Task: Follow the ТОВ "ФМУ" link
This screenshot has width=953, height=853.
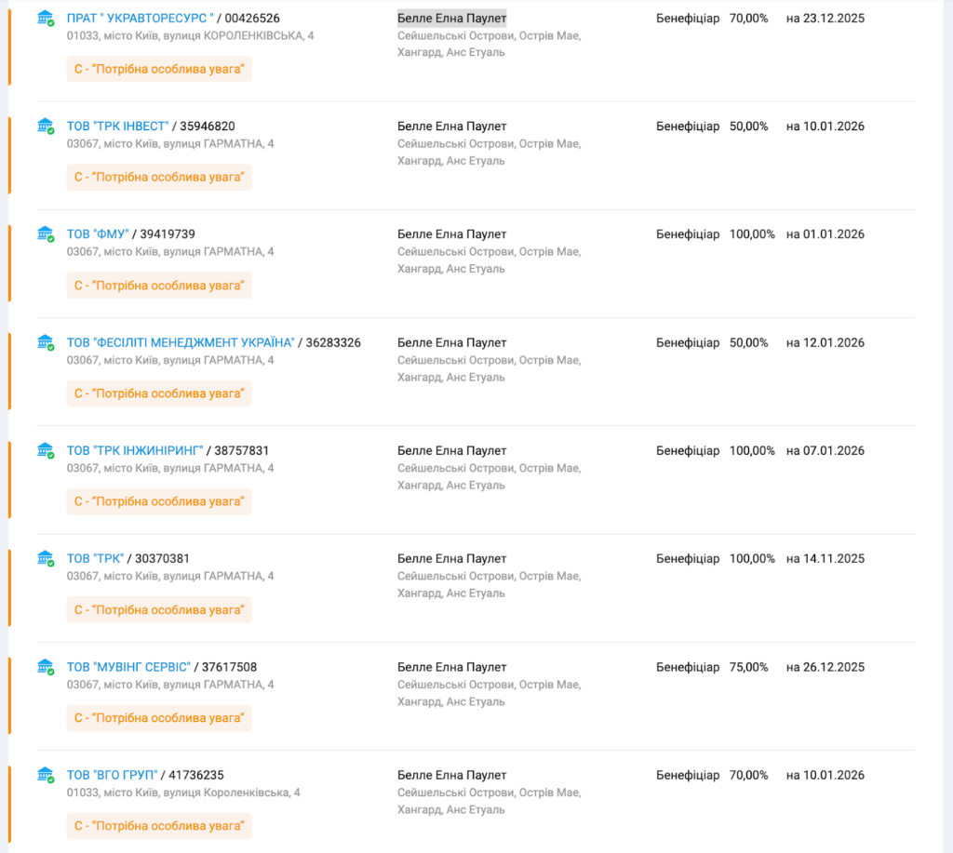Action: point(98,234)
